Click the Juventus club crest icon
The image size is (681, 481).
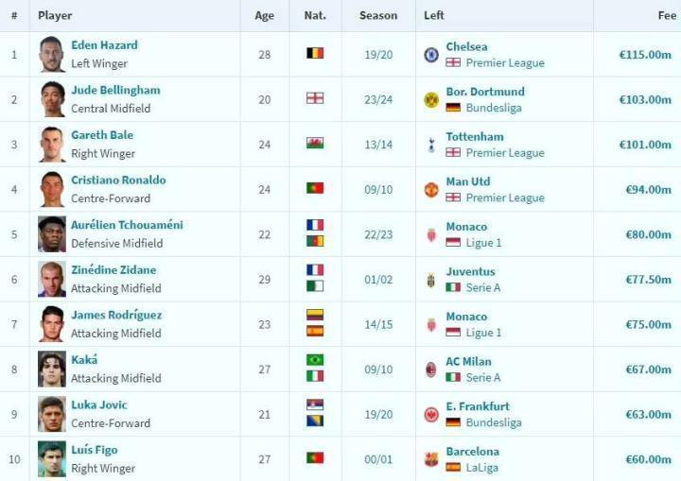pyautogui.click(x=431, y=280)
